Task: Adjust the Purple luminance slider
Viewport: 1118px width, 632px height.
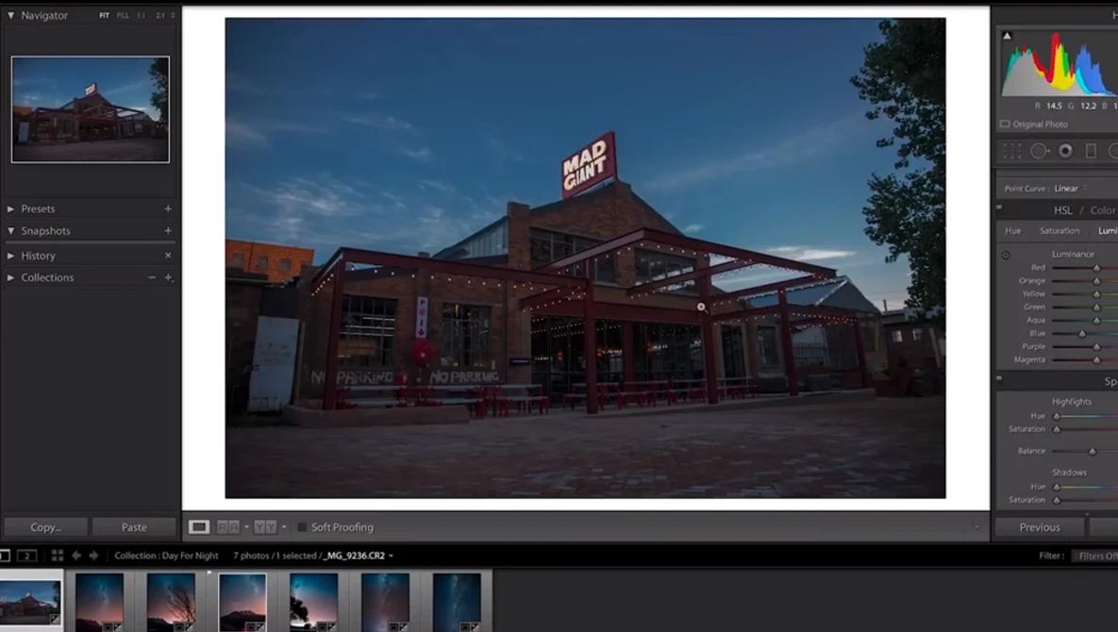Action: (x=1096, y=347)
